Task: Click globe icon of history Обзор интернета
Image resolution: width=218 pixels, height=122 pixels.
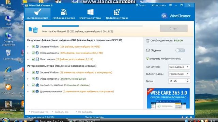Action: [37, 79]
